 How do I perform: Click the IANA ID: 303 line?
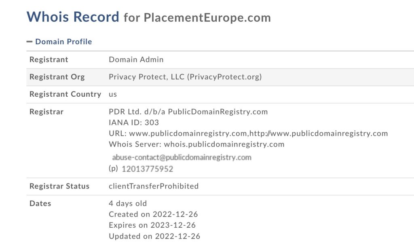tap(134, 122)
